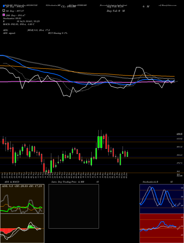
Task: Click the rotated '33.01' value in Stochastics panel
Action: tap(178, 205)
